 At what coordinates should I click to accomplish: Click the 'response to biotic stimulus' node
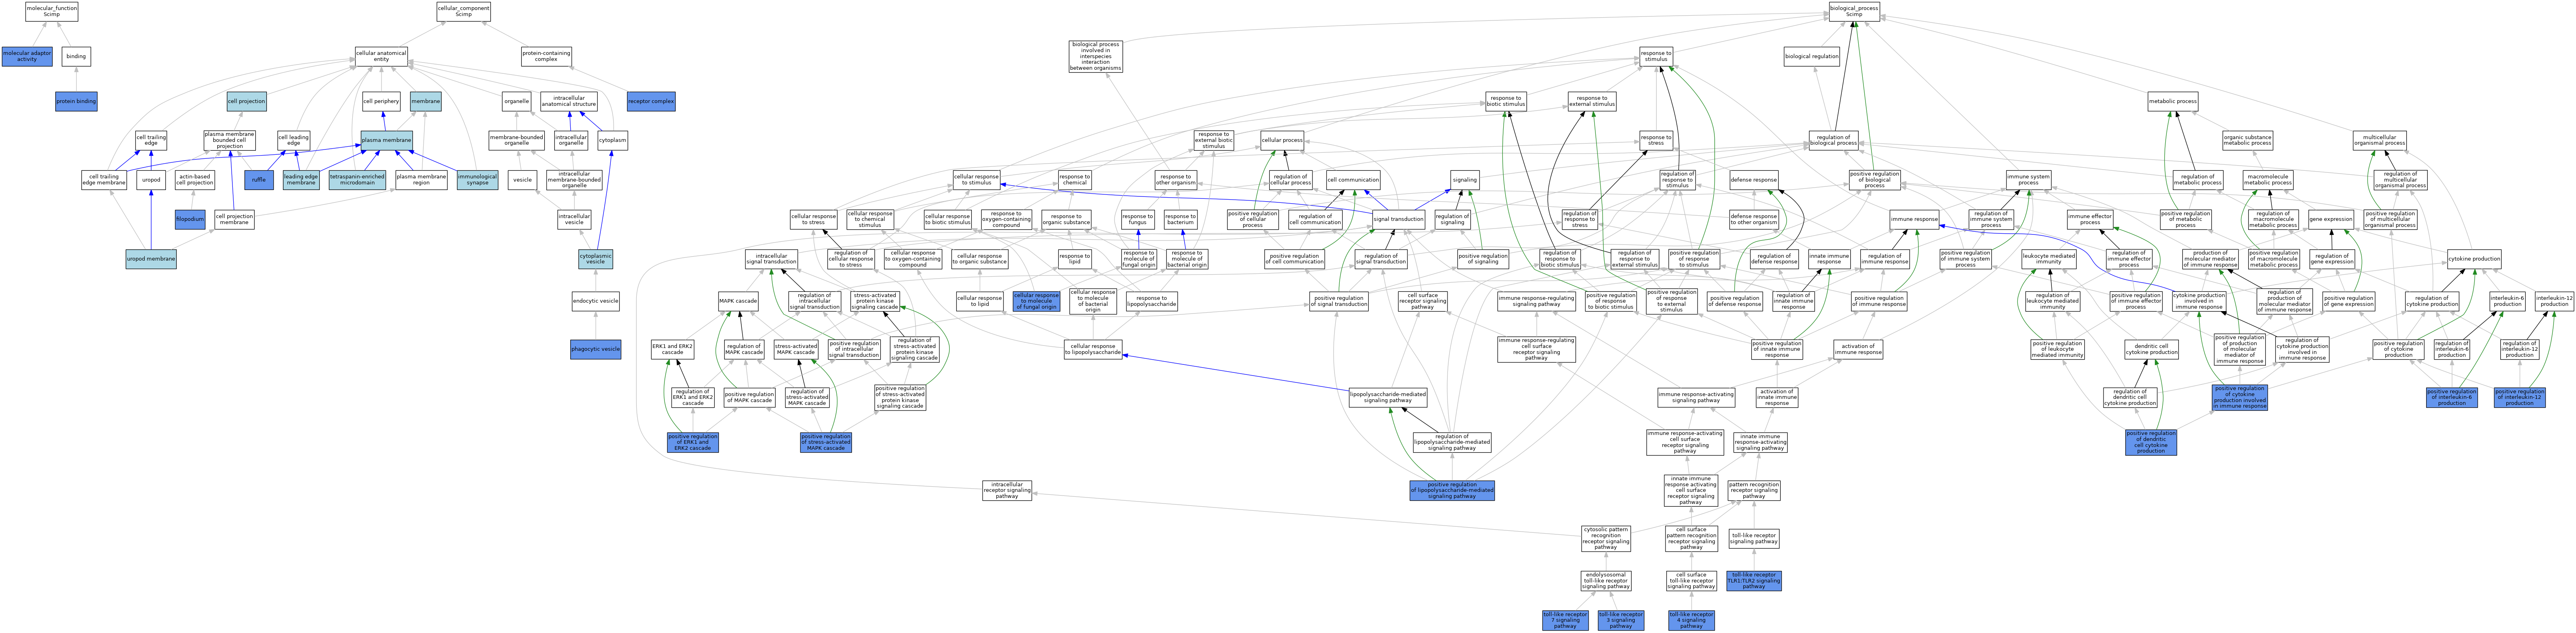(1506, 101)
